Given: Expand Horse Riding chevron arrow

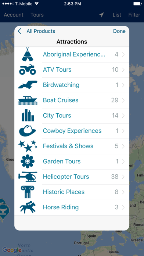Looking at the screenshot, I should point(123,207).
